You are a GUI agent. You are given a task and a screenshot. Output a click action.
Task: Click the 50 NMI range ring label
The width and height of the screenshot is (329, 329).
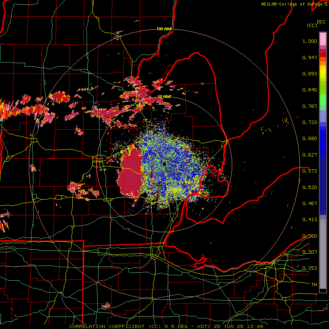pos(164,97)
